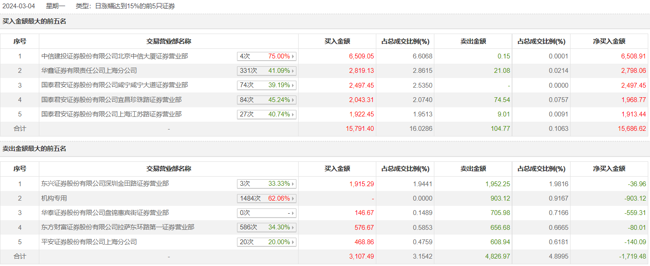Click the 84次 45.24% stats box
Image resolution: width=650 pixels, height=266 pixels.
pos(266,100)
